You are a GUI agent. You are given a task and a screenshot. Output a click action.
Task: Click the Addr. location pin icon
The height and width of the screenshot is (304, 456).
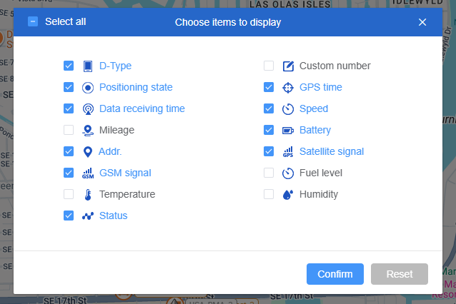click(x=88, y=152)
